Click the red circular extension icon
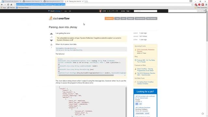This screenshot has width=208, height=117. click(x=199, y=5)
